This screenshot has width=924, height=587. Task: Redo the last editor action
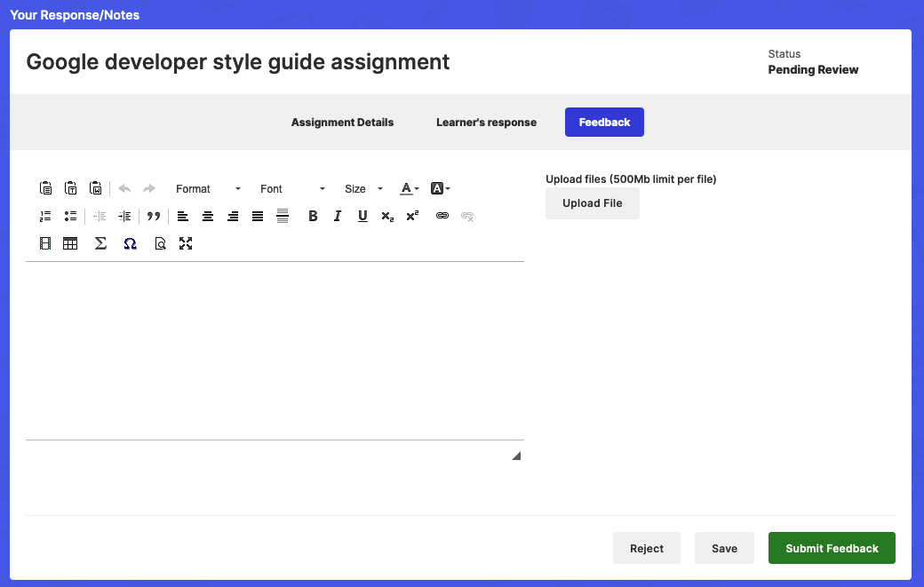(149, 188)
